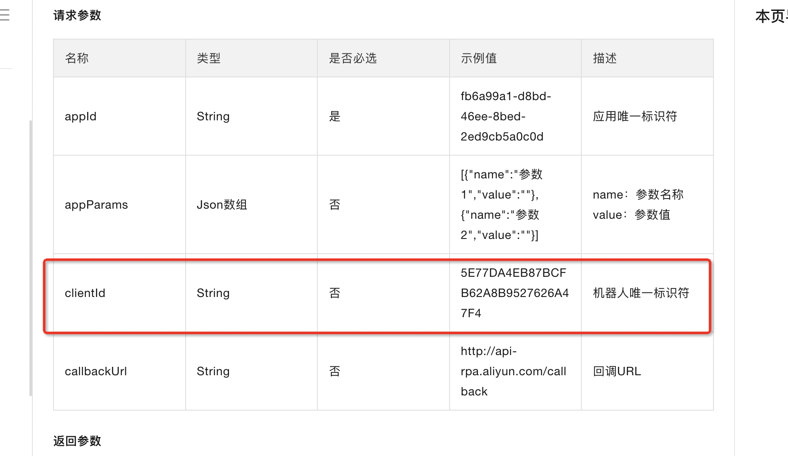This screenshot has width=788, height=456.
Task: Select the 示例值 column header
Action: click(479, 58)
